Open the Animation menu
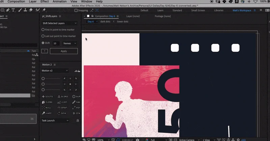This screenshot has height=141, width=270. (60, 2)
